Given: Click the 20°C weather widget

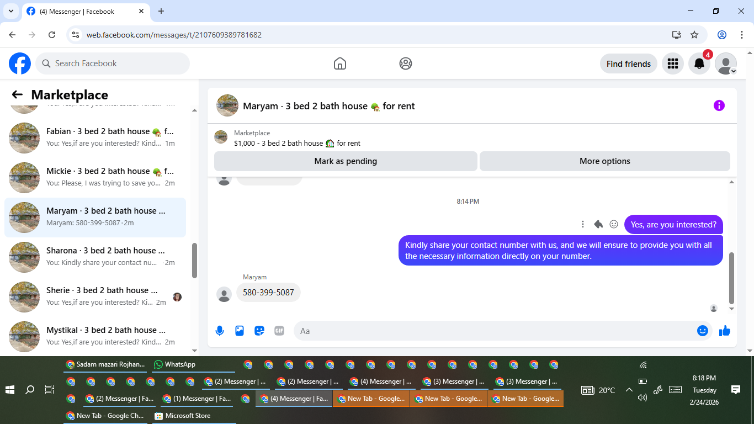Looking at the screenshot, I should (598, 390).
